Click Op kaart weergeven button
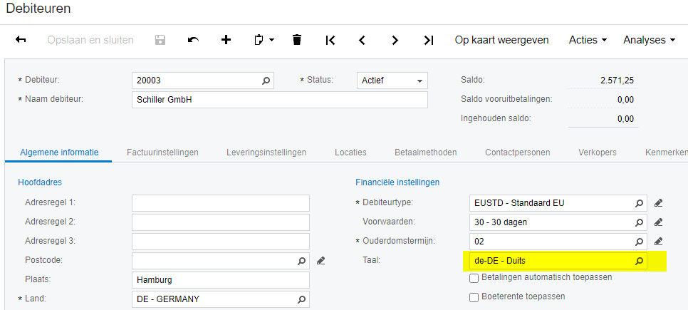The height and width of the screenshot is (310, 688). click(501, 40)
